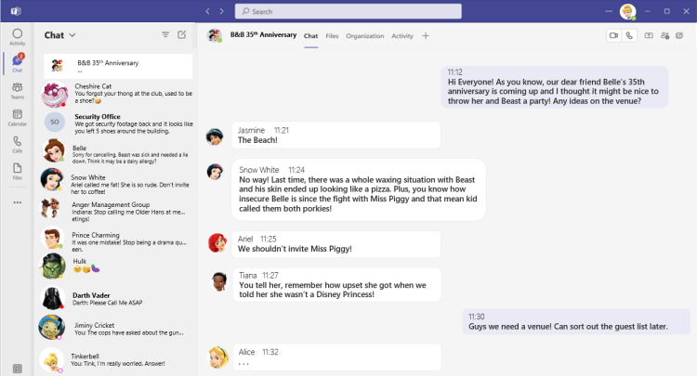
Task: Click the new chat compose icon
Action: click(x=182, y=34)
